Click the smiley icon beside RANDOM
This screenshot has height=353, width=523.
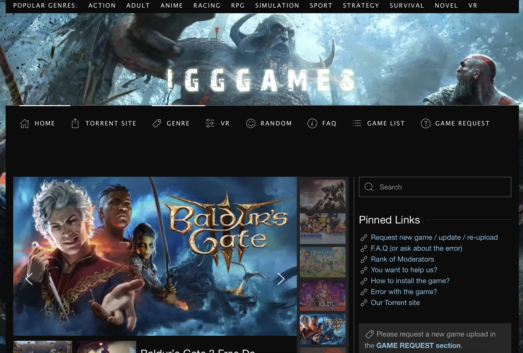click(251, 123)
